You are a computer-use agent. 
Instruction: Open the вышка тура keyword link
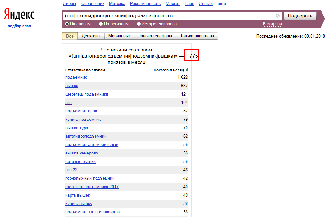76,128
